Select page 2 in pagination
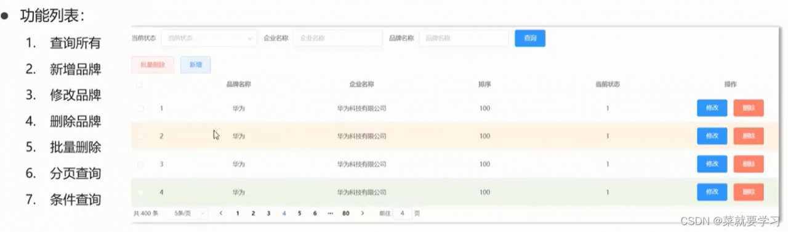This screenshot has width=788, height=232. tap(253, 213)
